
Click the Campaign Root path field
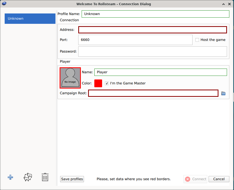coord(153,93)
